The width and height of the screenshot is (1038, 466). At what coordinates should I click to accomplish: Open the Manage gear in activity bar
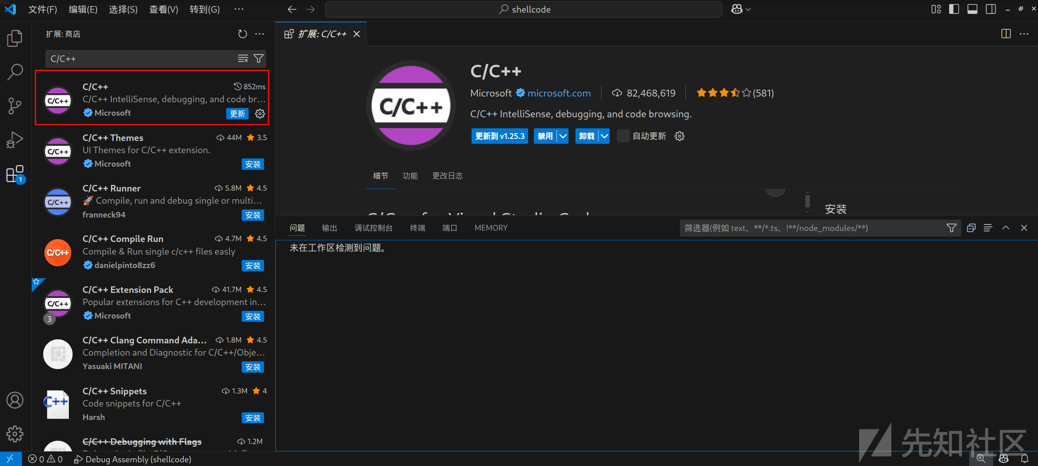tap(15, 434)
